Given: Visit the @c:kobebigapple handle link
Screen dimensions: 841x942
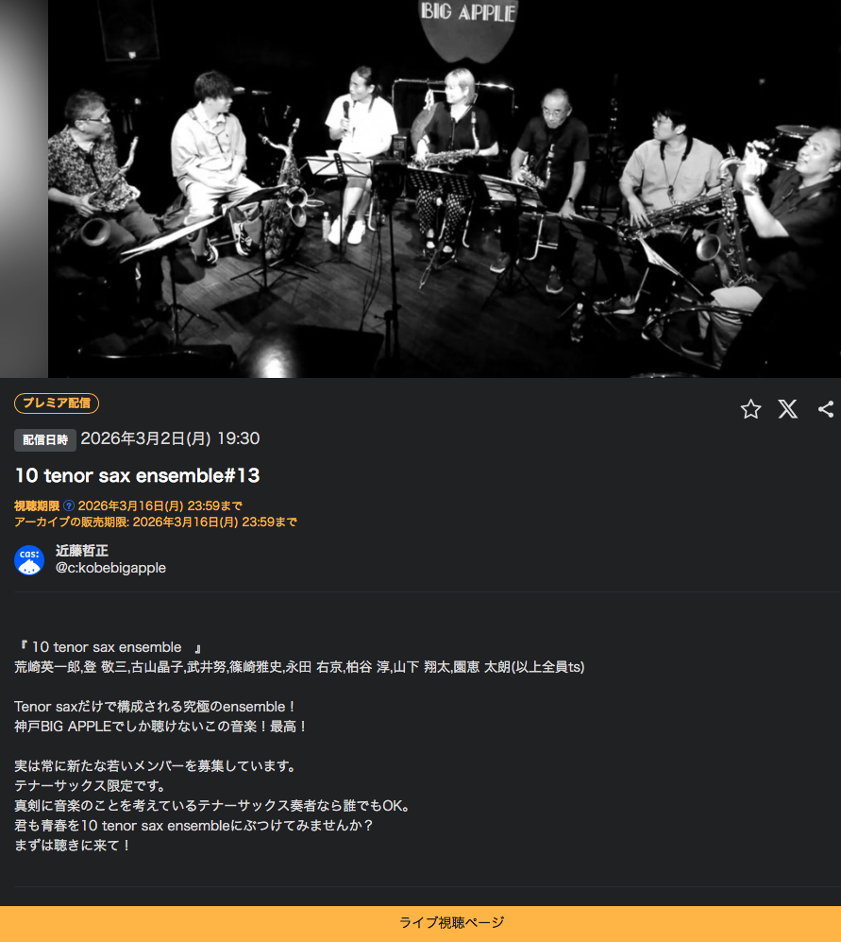Looking at the screenshot, I should coord(110,568).
